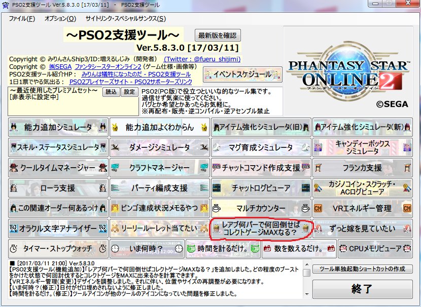This screenshot has width=421, height=307.
Task: Open サイトリンク・スペシャルサンクス(S) menu
Action: click(x=126, y=19)
